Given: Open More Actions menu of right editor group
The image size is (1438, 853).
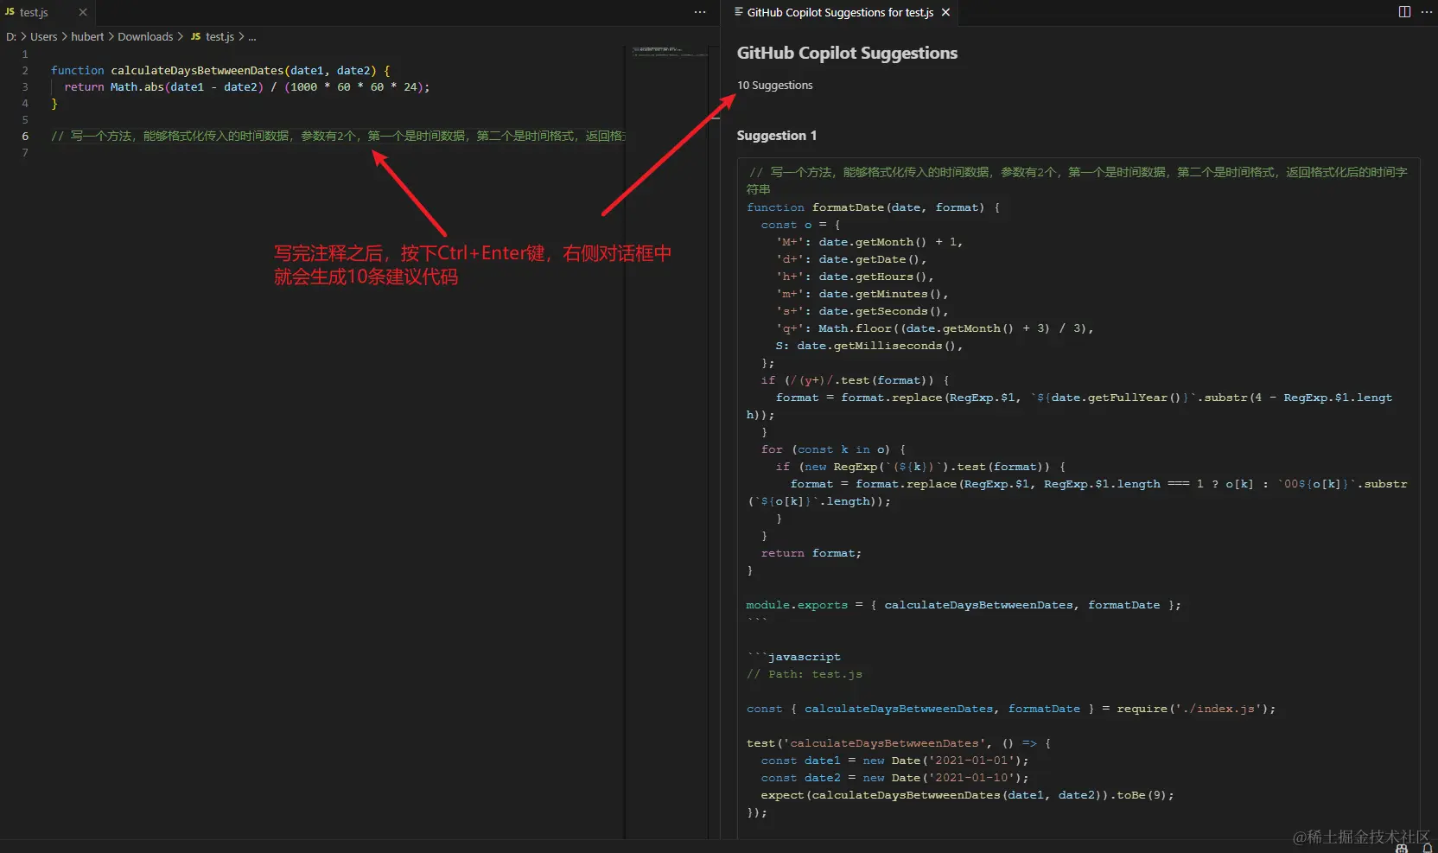Looking at the screenshot, I should (1426, 12).
